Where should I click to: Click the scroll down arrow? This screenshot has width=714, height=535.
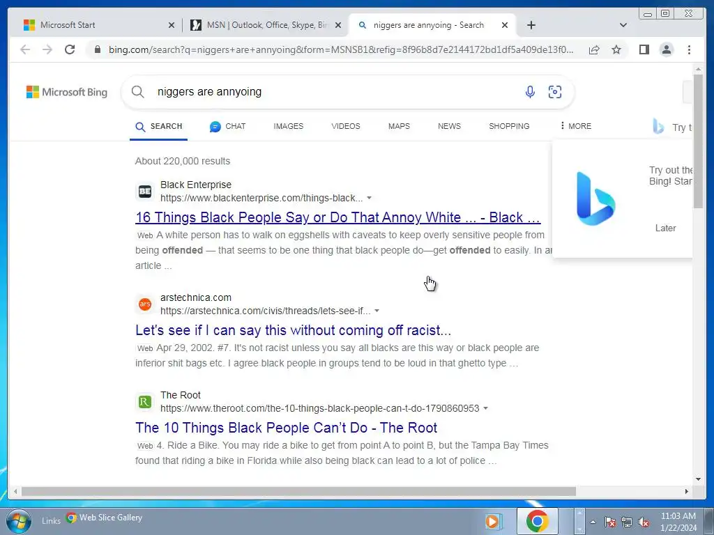pyautogui.click(x=699, y=479)
